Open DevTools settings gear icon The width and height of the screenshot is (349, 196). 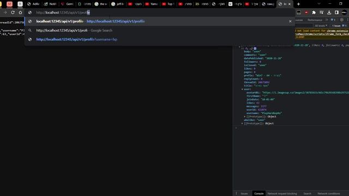pos(342,20)
